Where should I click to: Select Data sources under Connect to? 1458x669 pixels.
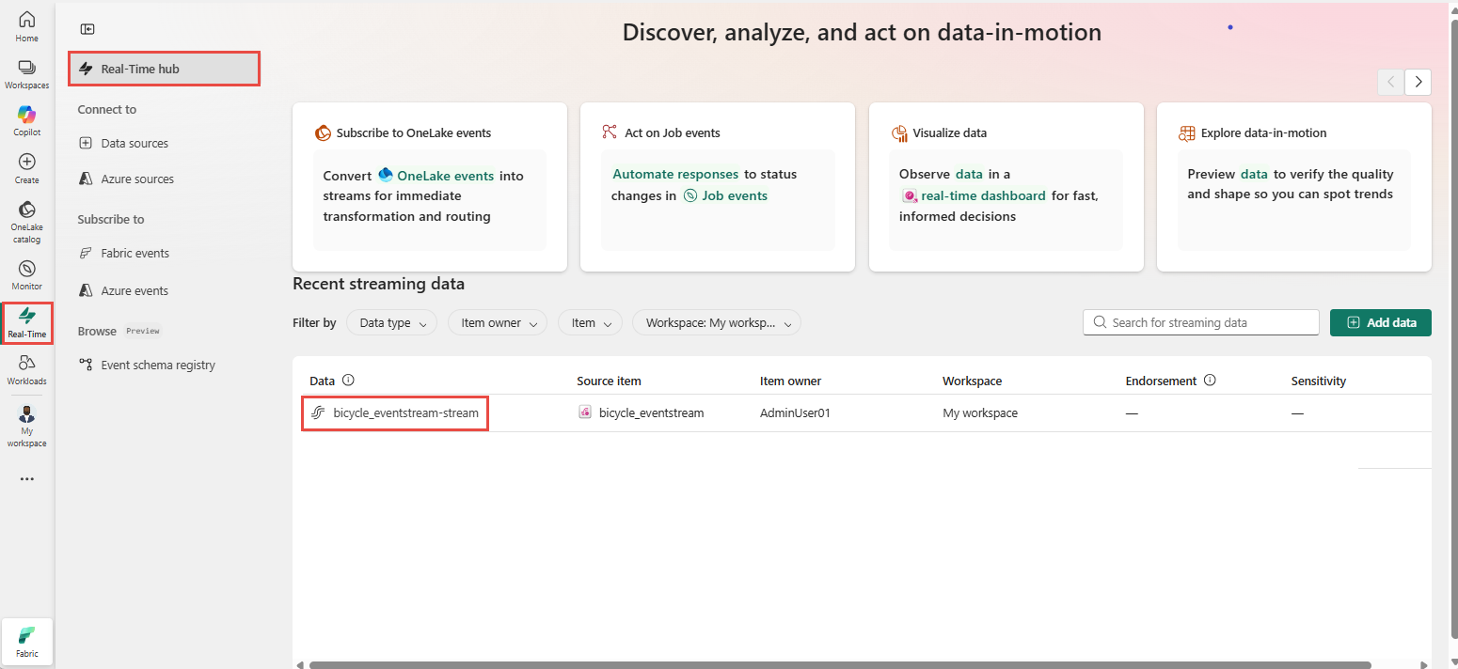pos(135,144)
